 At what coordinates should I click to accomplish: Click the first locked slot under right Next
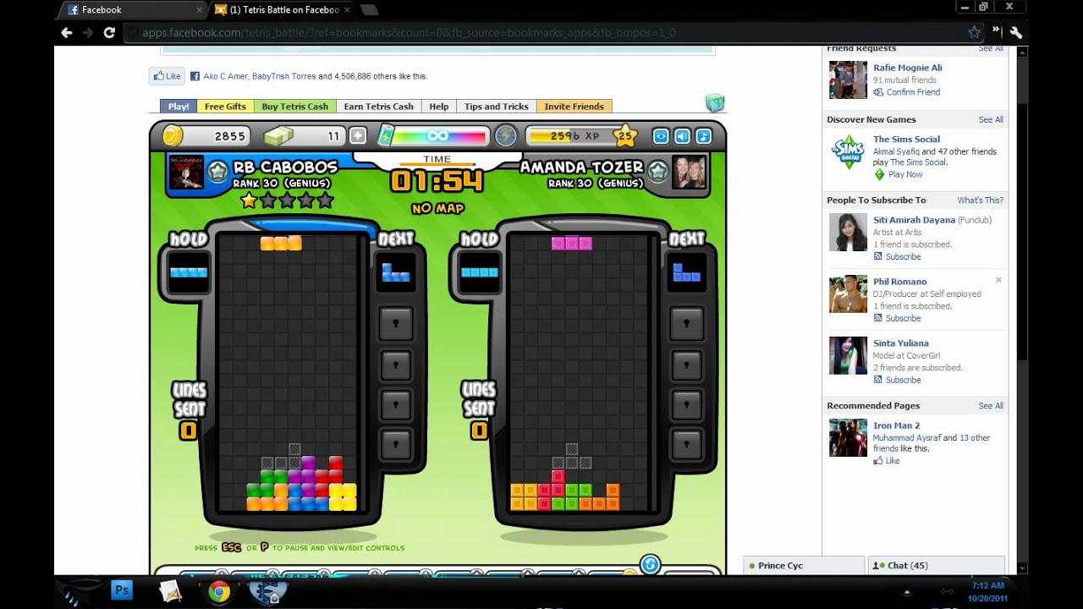(x=686, y=323)
